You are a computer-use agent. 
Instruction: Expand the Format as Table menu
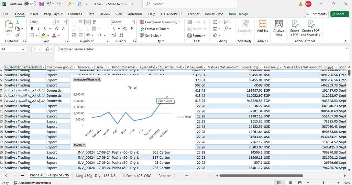[154, 29]
